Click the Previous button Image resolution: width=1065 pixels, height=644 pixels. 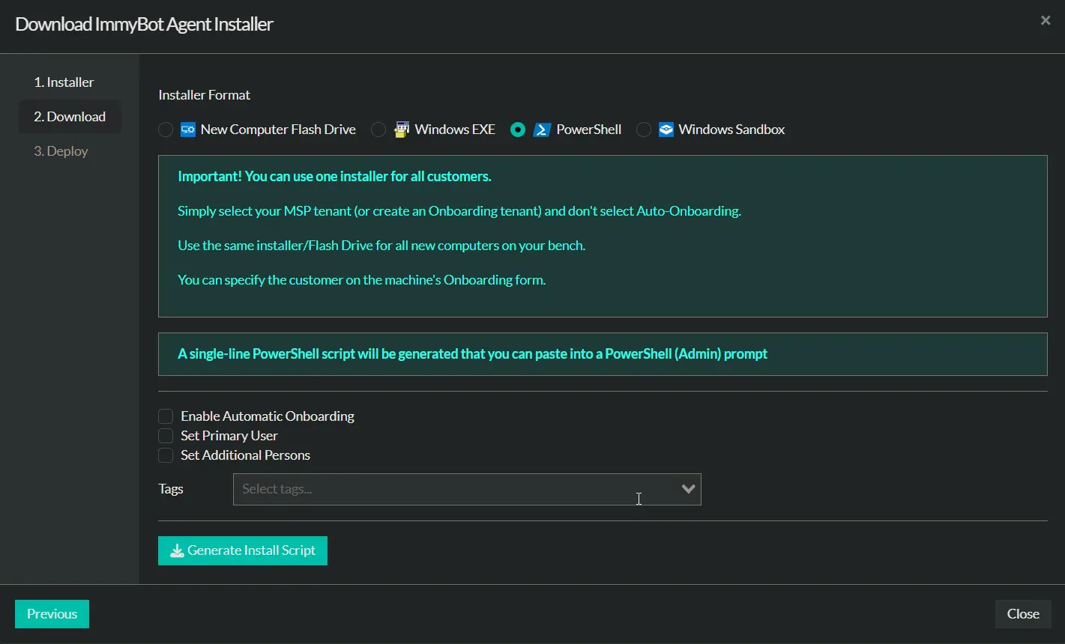52,614
